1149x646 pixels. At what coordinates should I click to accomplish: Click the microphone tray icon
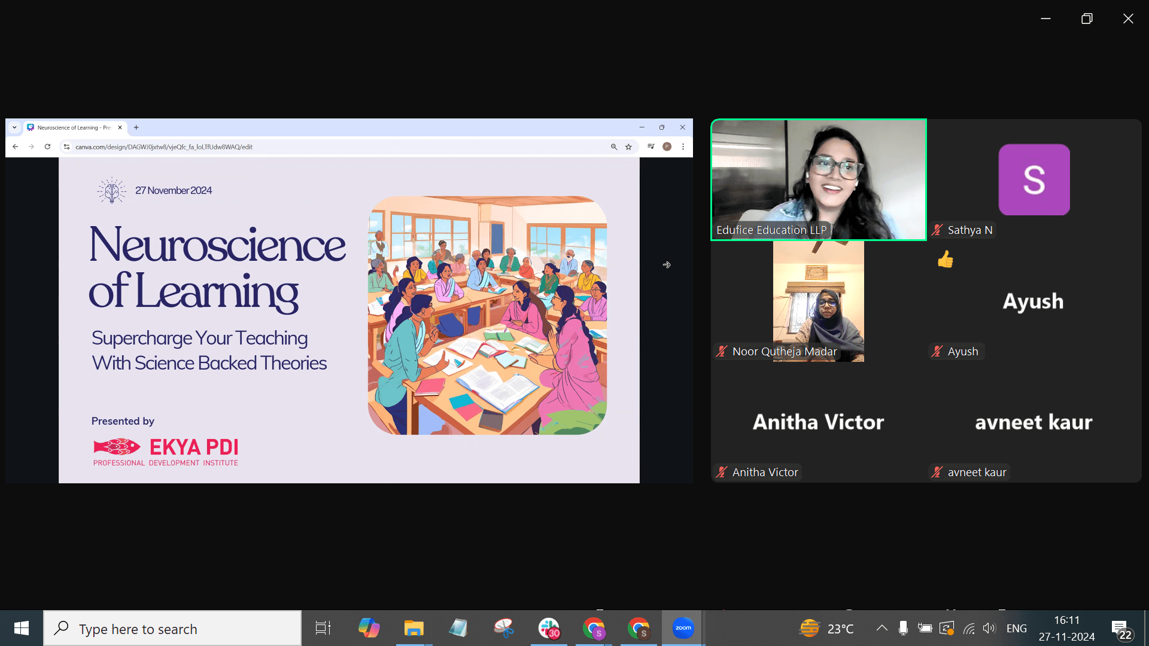(903, 628)
